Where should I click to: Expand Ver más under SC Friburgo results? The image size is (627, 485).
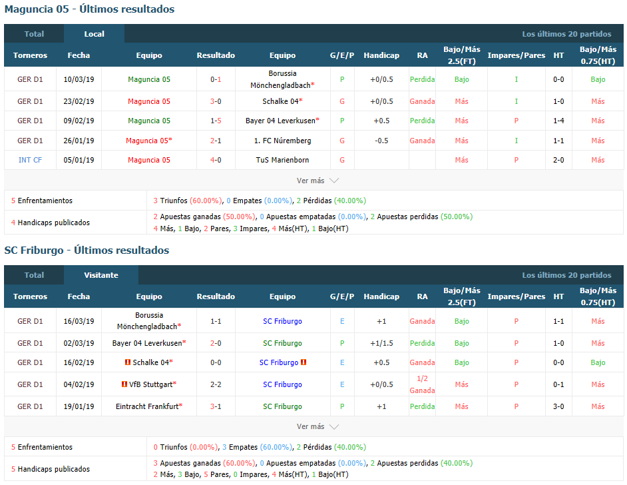point(317,426)
